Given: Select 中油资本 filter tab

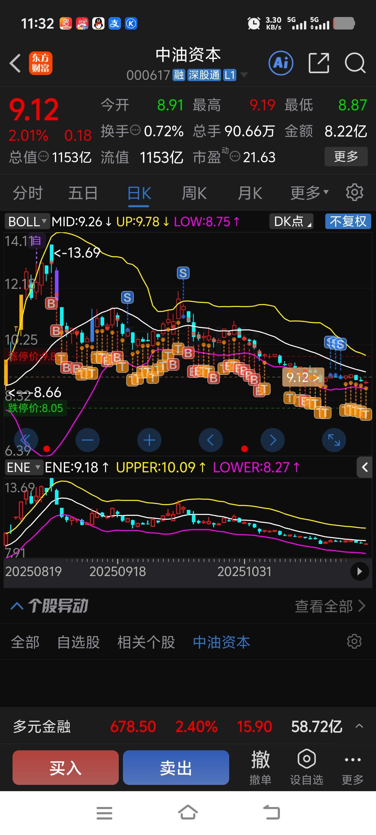Looking at the screenshot, I should [221, 642].
